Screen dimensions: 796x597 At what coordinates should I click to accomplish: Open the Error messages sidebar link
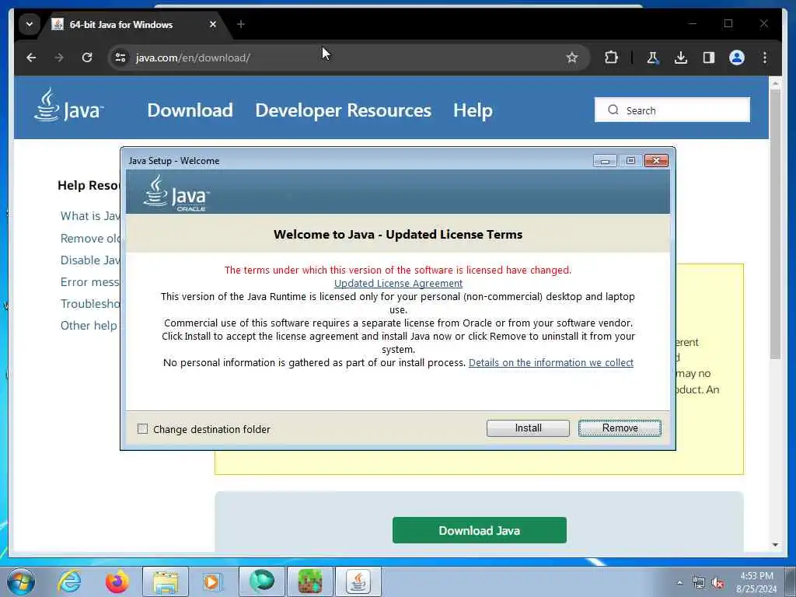coord(90,281)
